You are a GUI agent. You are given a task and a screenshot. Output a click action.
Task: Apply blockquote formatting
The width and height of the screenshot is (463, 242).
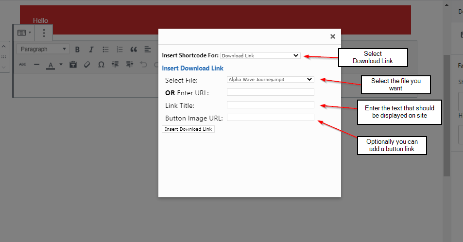click(x=134, y=50)
